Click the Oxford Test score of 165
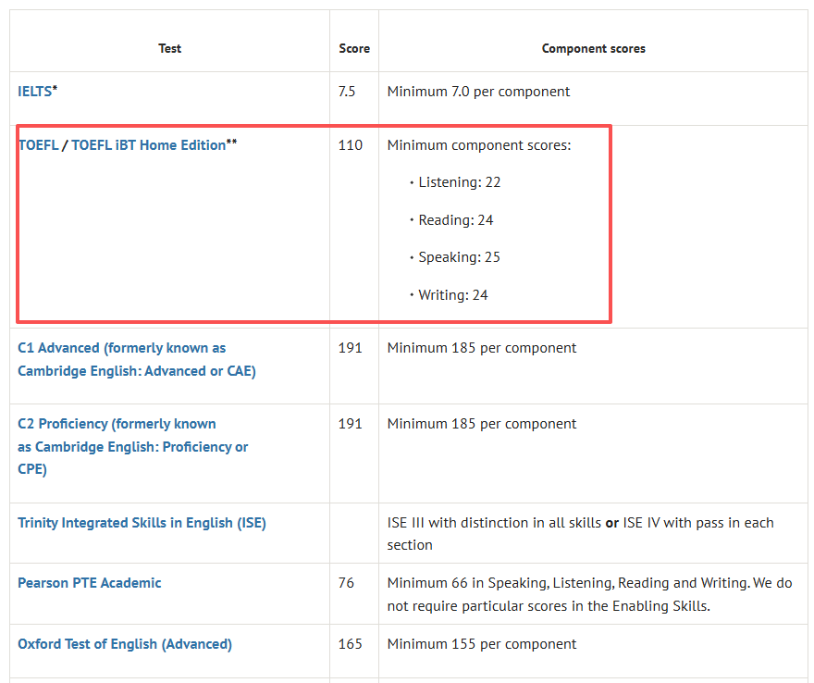Image resolution: width=814 pixels, height=683 pixels. coord(351,644)
